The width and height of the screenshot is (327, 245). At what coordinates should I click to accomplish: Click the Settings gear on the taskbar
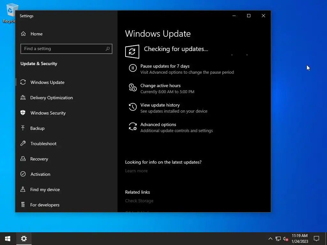click(x=24, y=239)
